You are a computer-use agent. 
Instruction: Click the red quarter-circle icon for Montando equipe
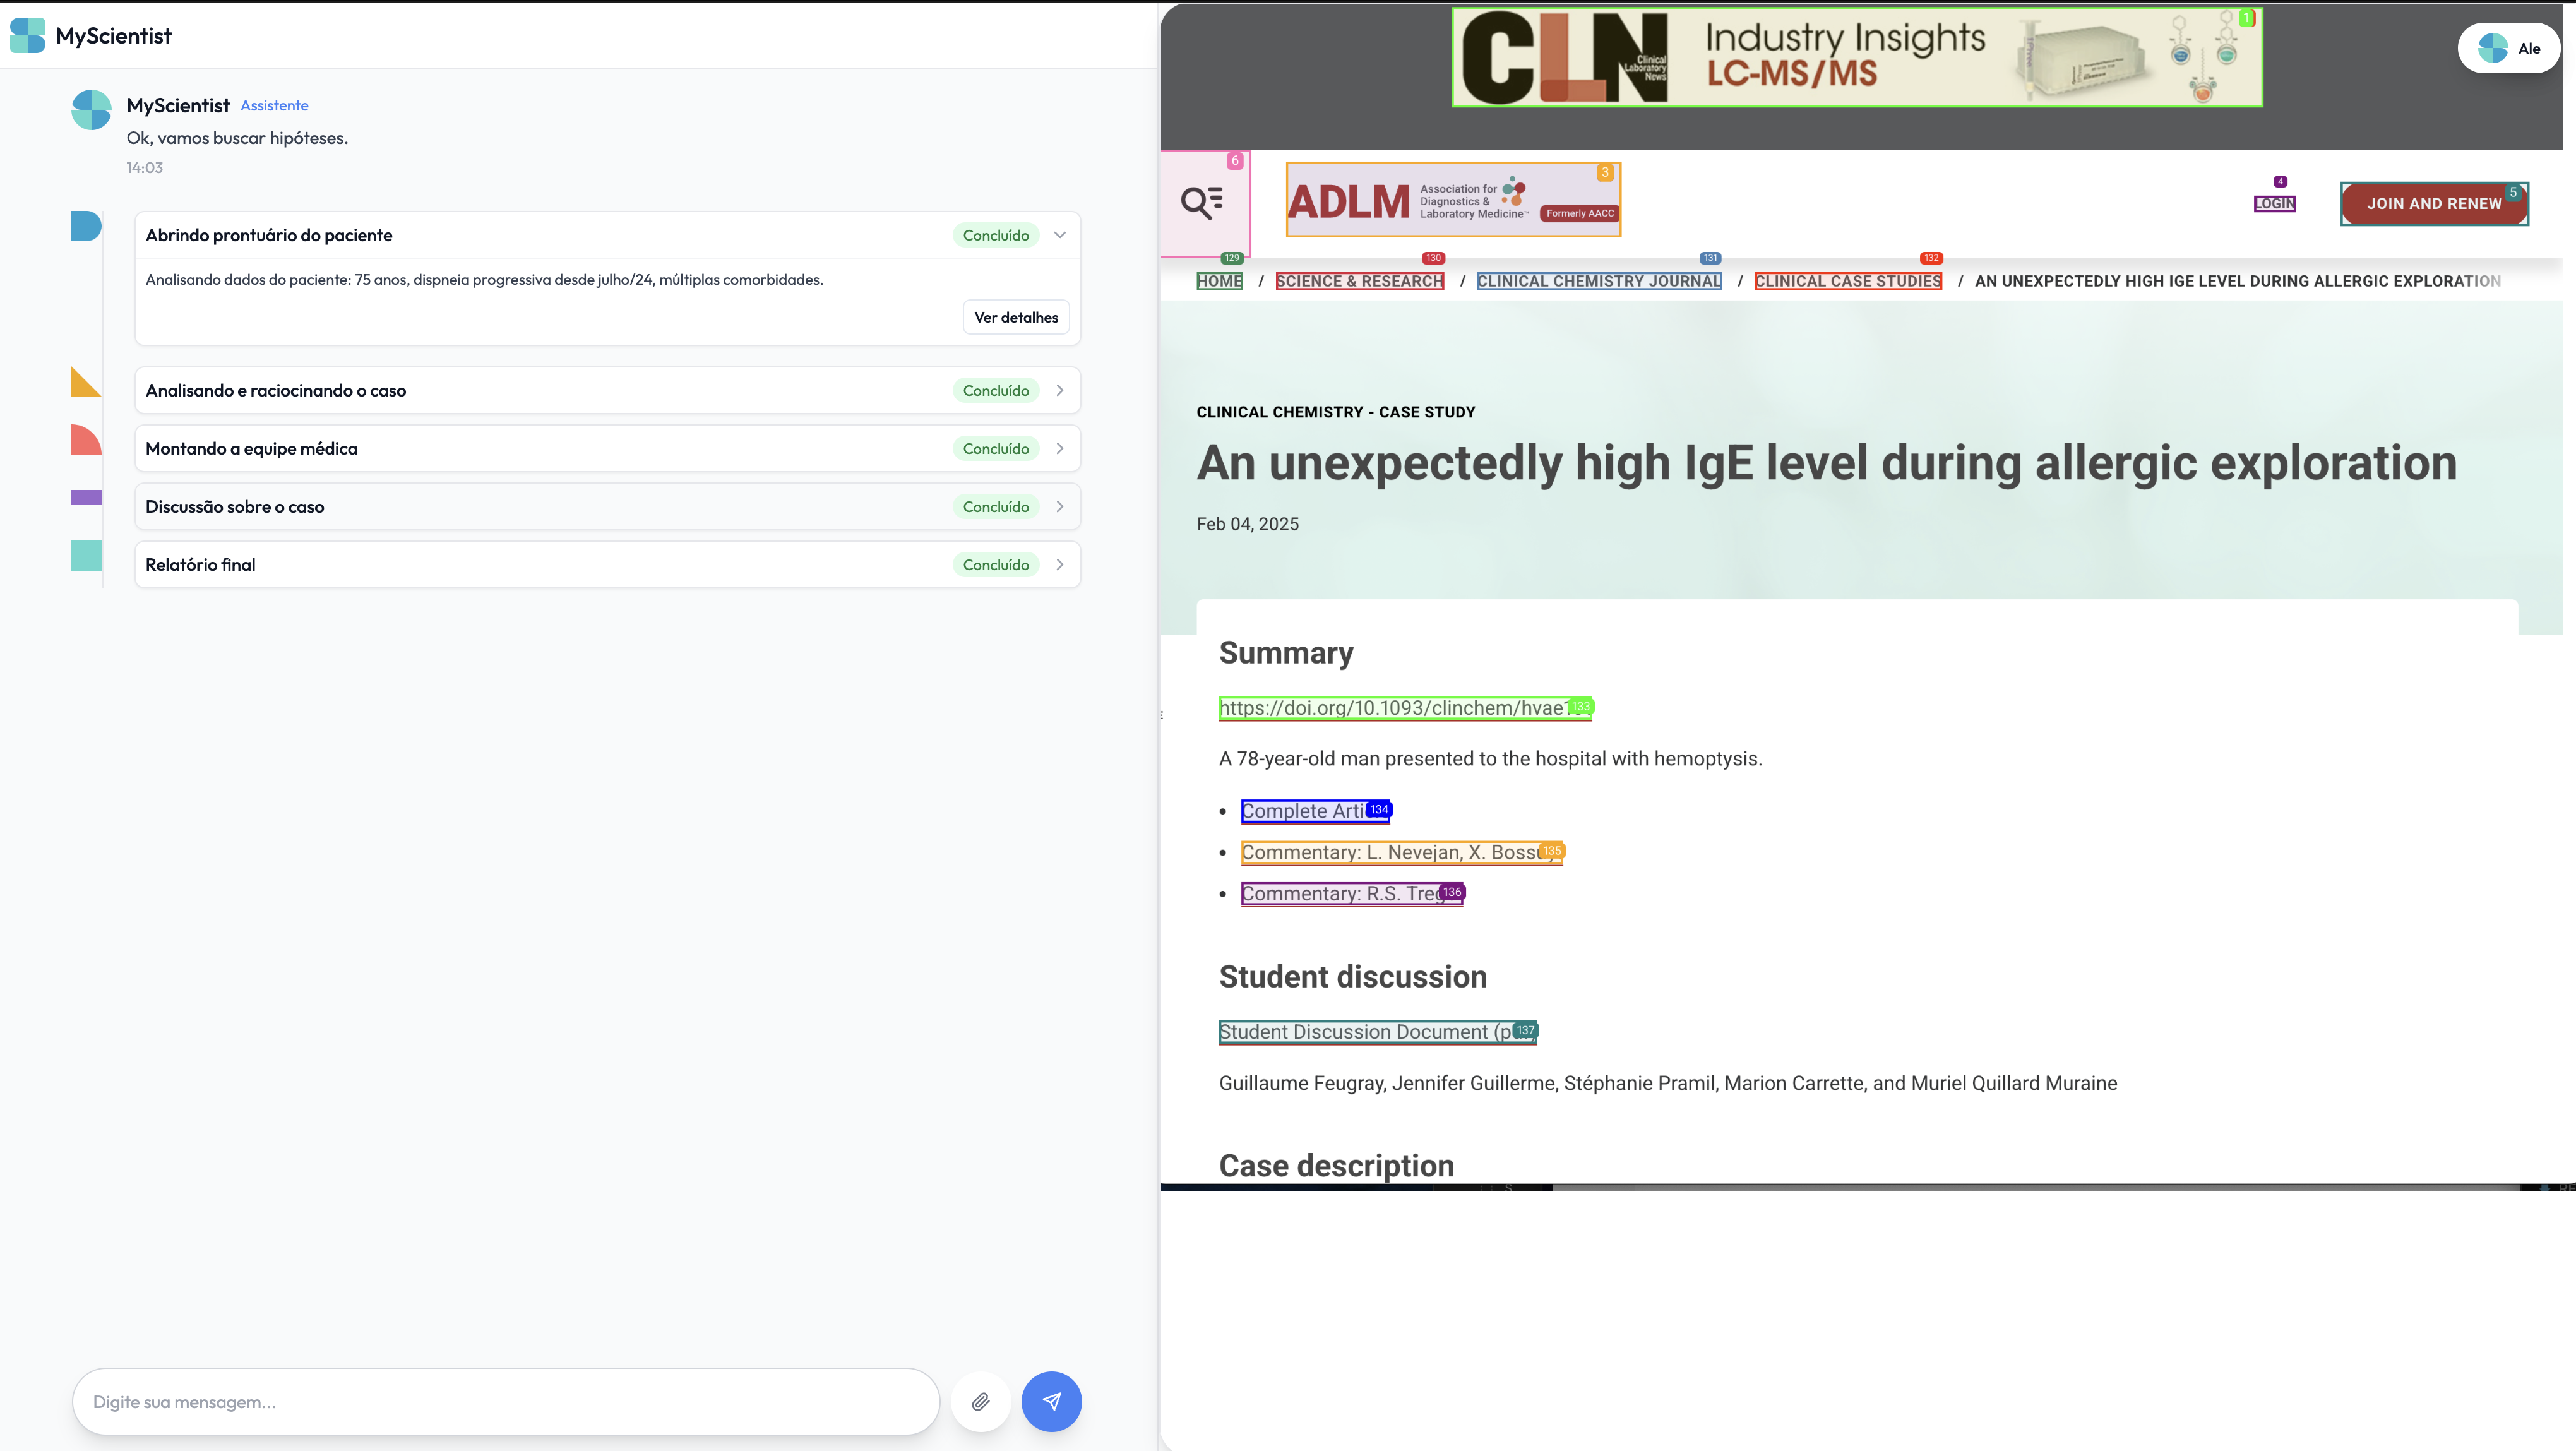[x=86, y=439]
